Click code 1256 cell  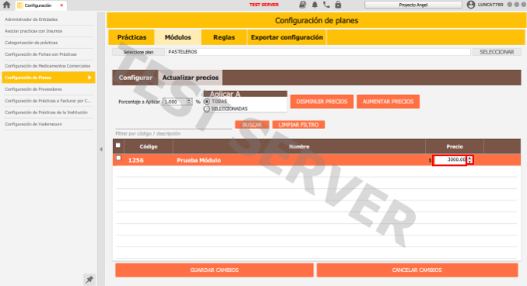pos(135,160)
